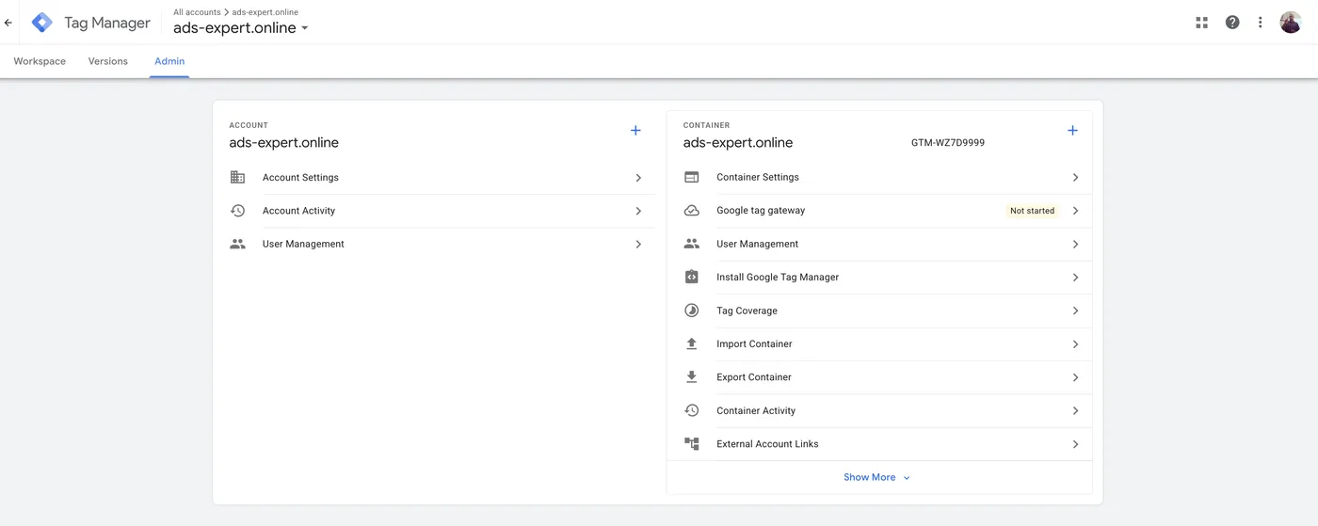Click the Install Google Tag Manager code icon
Image resolution: width=1318 pixels, height=526 pixels.
coord(691,278)
